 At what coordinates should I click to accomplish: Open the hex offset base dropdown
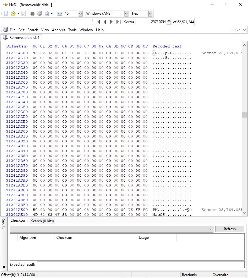pyautogui.click(x=150, y=13)
